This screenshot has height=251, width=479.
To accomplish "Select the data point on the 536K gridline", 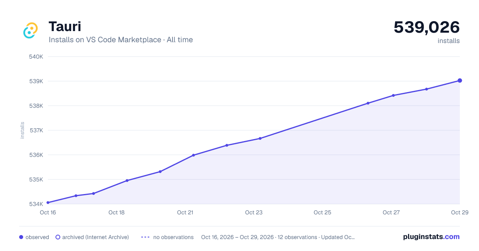I will click(194, 155).
